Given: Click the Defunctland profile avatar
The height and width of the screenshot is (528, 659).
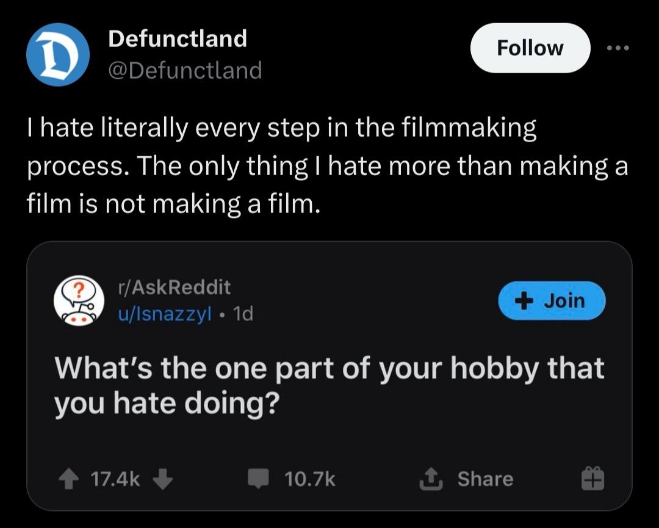Looking at the screenshot, I should click(x=58, y=54).
